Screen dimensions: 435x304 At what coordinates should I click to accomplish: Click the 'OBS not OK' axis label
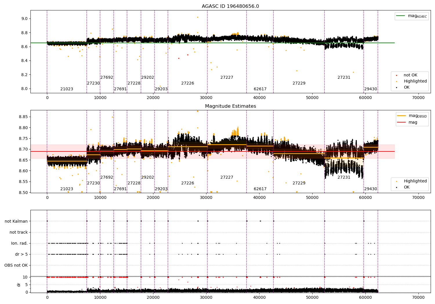click(x=16, y=265)
